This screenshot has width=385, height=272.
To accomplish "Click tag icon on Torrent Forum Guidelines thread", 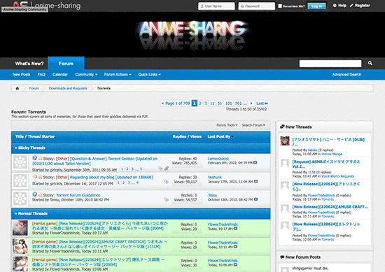I will pos(167,200).
